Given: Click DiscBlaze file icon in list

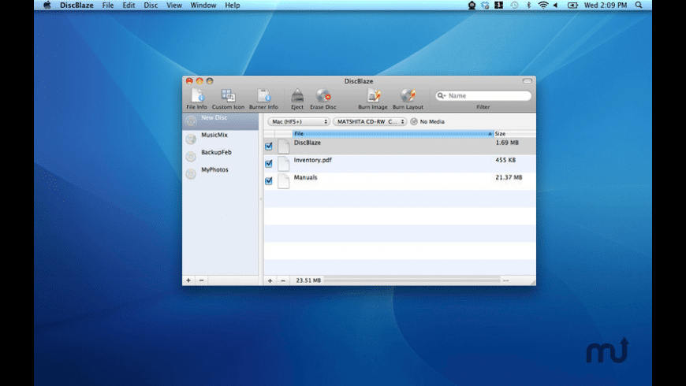Looking at the screenshot, I should tap(284, 146).
